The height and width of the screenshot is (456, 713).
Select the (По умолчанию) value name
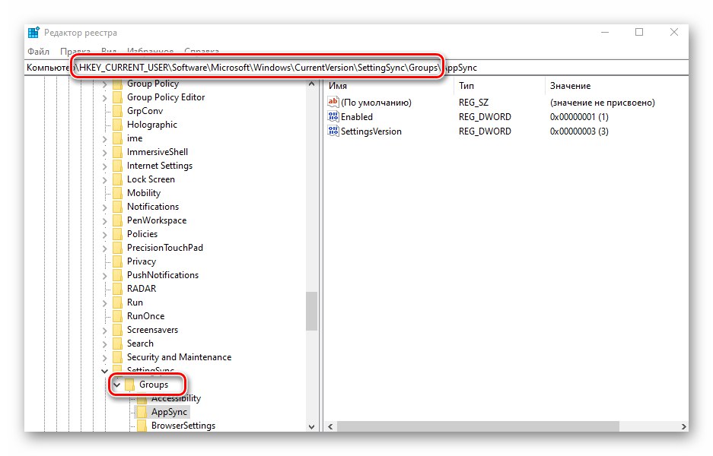(376, 103)
